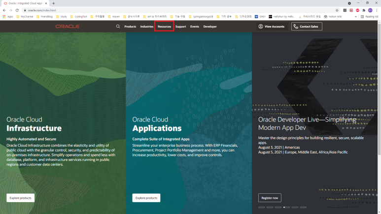381x214 pixels.
Task: Open the Products menu
Action: 130,27
